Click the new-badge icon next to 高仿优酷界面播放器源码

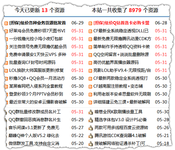[90, 63]
